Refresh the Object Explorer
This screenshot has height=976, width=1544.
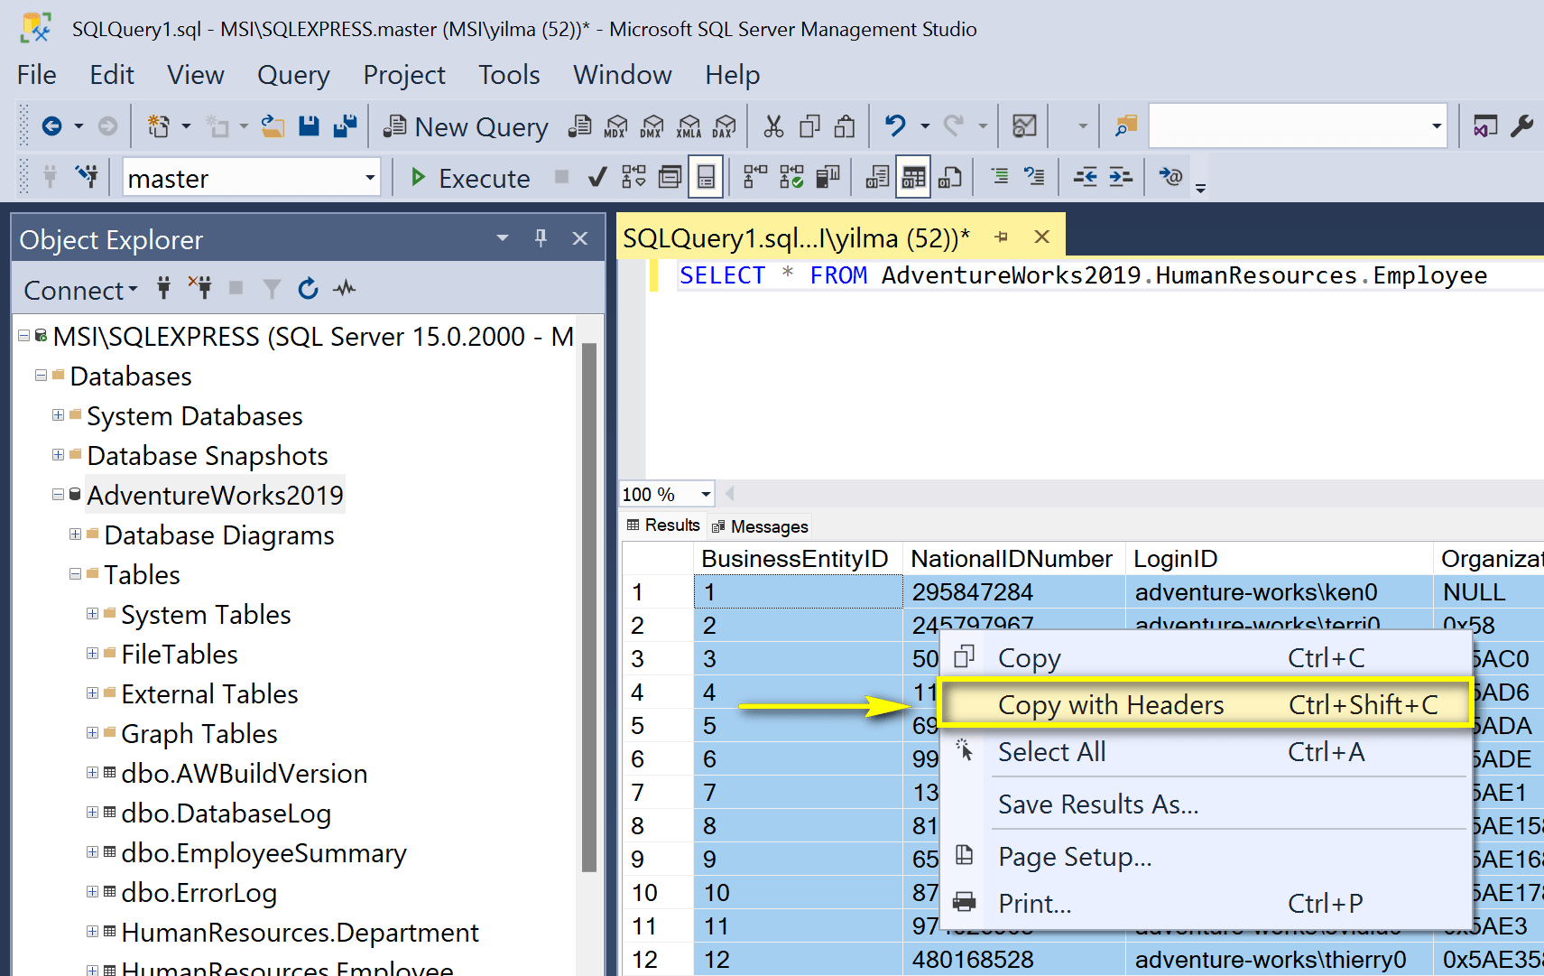pos(309,289)
